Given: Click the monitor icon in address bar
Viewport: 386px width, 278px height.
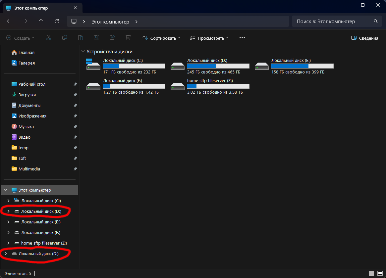Looking at the screenshot, I should (x=74, y=22).
